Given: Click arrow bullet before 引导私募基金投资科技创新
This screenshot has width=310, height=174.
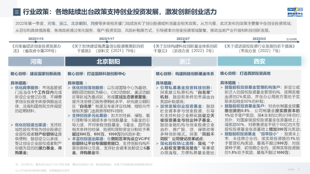Looking at the screenshot, I should point(157,88).
